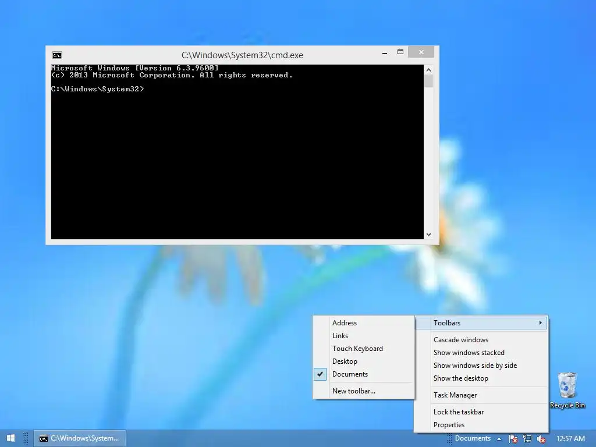596x447 pixels.
Task: Select Cascade windows
Action: (x=481, y=340)
